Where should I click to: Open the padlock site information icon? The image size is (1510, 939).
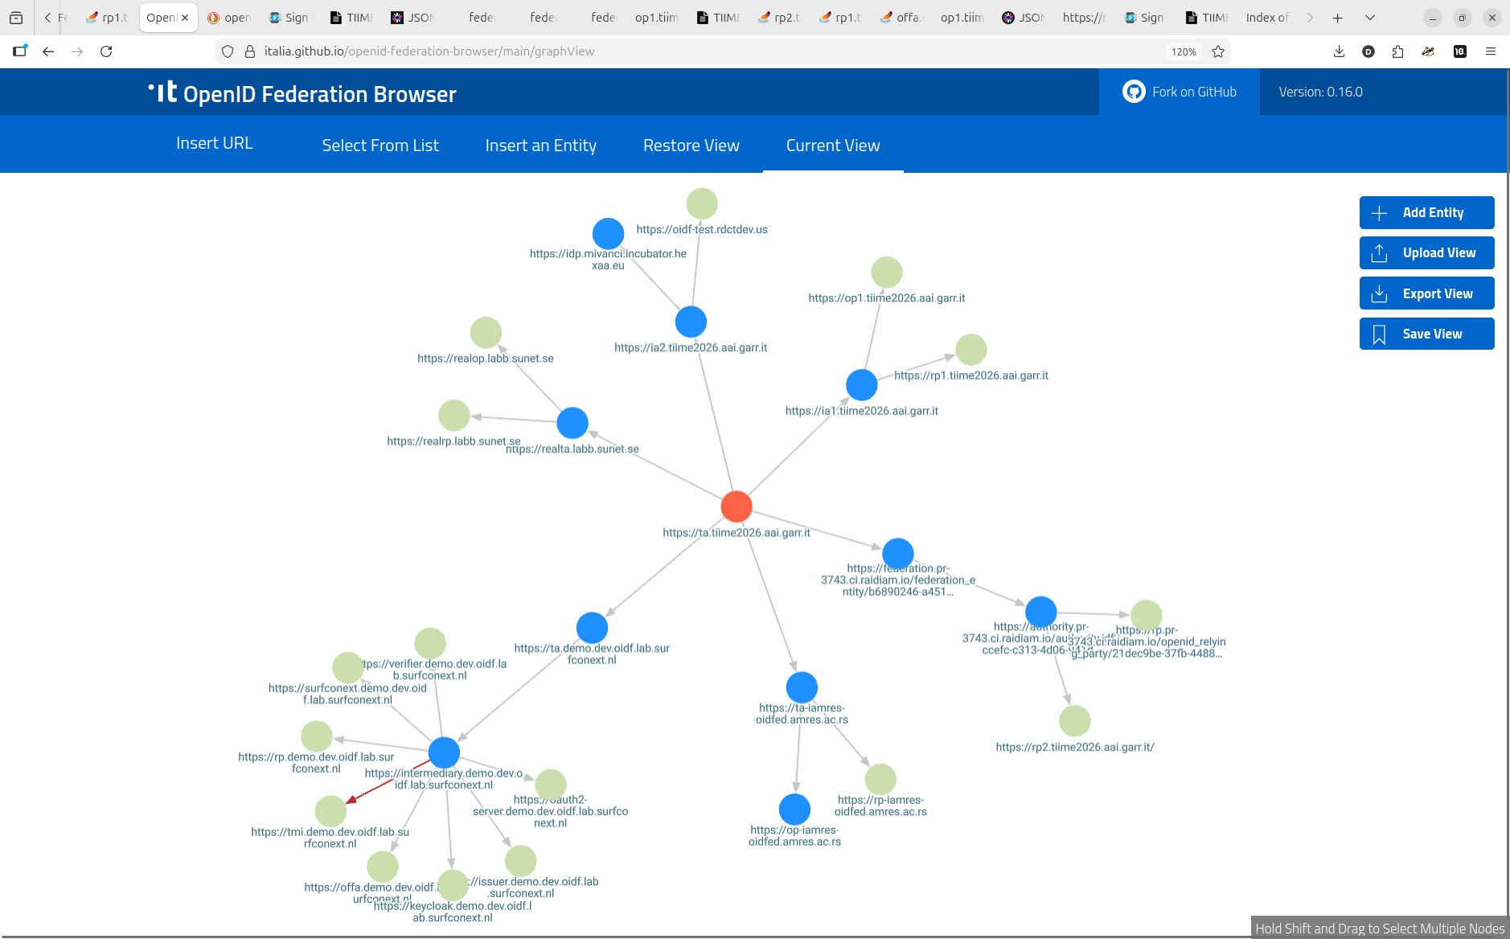(249, 51)
